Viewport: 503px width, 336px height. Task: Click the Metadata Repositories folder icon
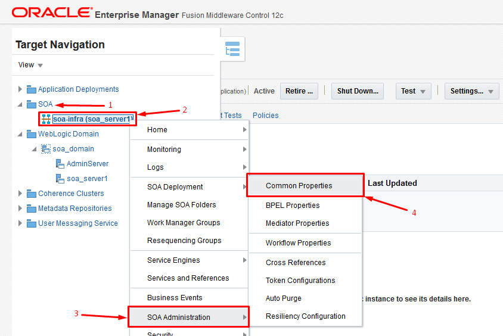pos(31,209)
